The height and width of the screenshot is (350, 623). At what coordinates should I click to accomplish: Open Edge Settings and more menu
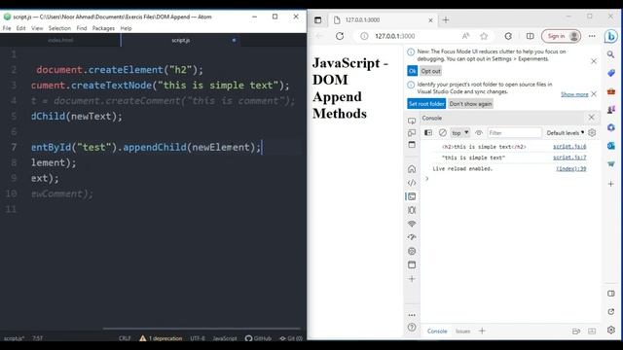point(592,36)
